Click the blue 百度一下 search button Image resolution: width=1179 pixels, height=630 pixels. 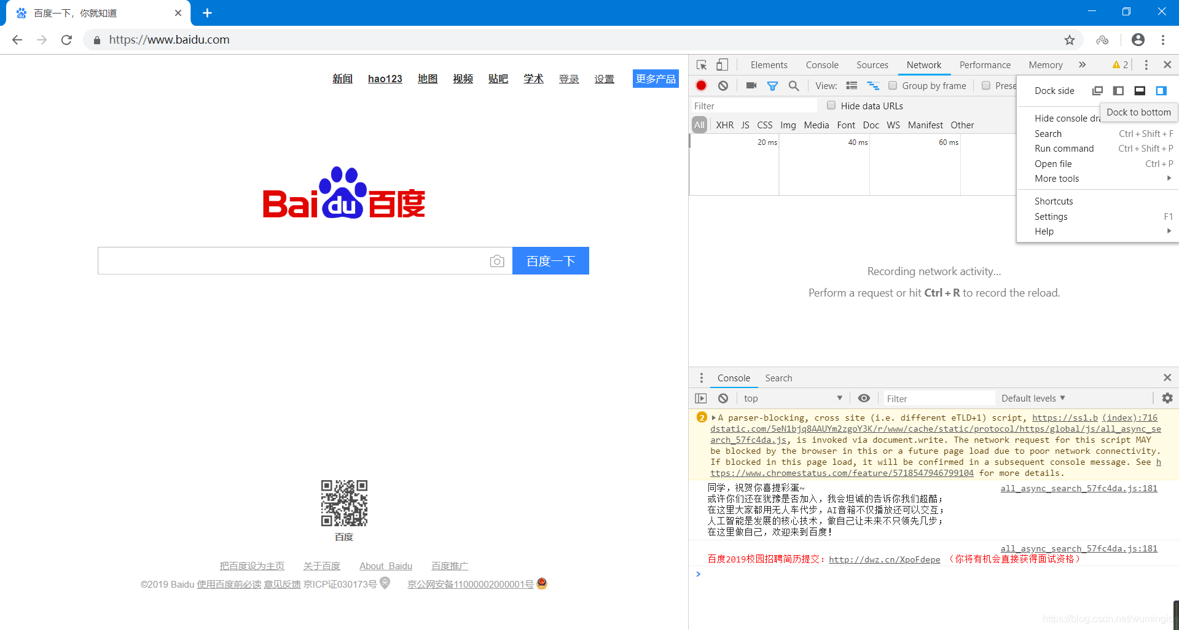[x=550, y=261]
